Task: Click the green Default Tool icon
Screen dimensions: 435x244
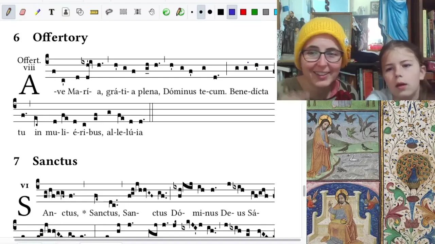Action: (x=166, y=12)
